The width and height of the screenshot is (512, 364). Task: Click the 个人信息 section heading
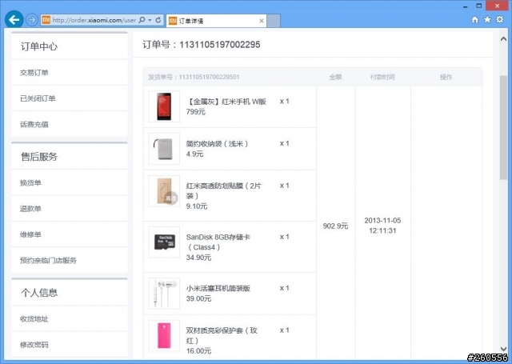[39, 292]
